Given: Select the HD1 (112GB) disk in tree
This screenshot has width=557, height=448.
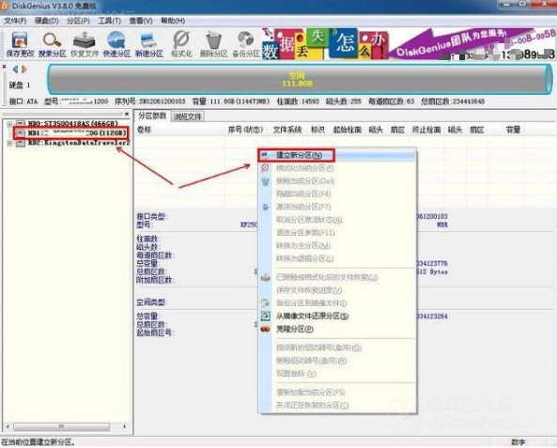Looking at the screenshot, I should (x=77, y=133).
